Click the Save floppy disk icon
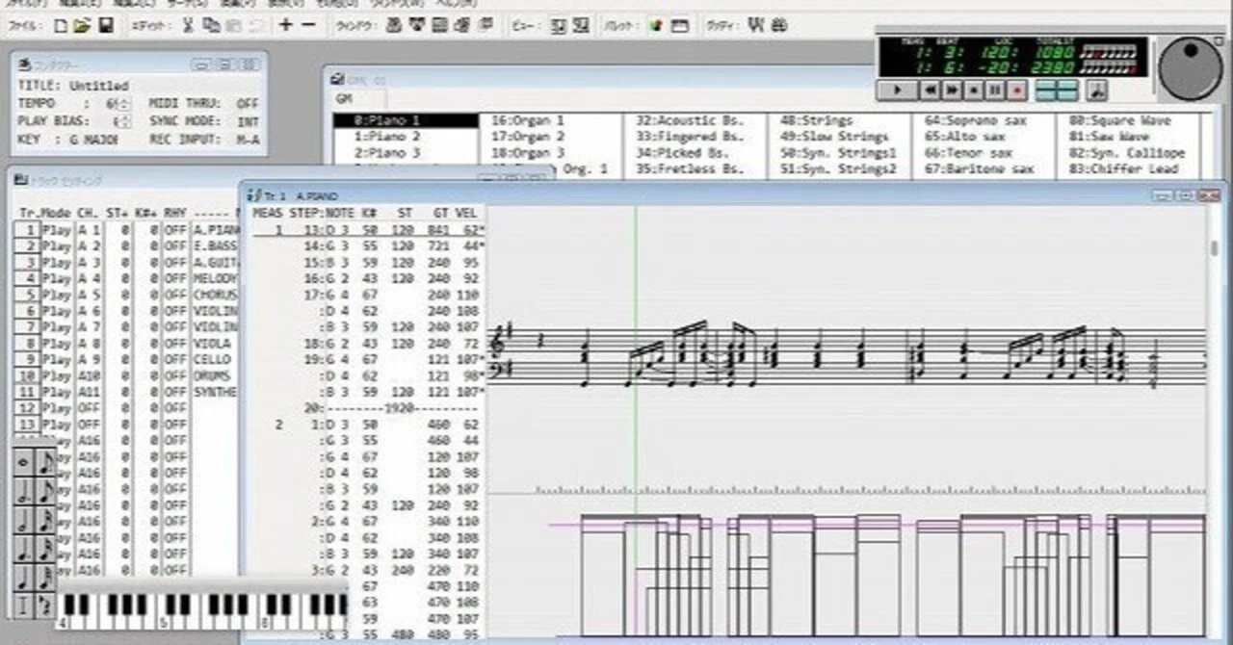This screenshot has height=645, width=1233. pos(105,26)
